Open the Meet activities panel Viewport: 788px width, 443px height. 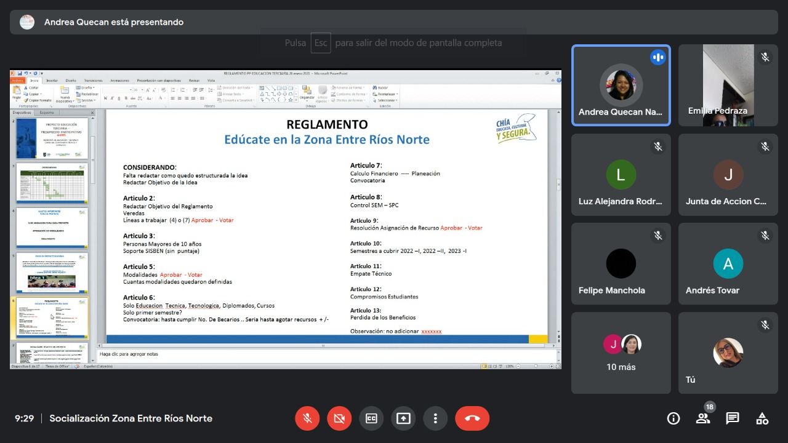point(762,418)
